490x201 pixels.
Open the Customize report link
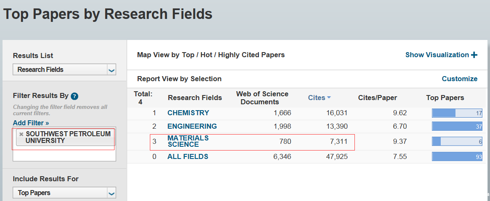tap(459, 79)
